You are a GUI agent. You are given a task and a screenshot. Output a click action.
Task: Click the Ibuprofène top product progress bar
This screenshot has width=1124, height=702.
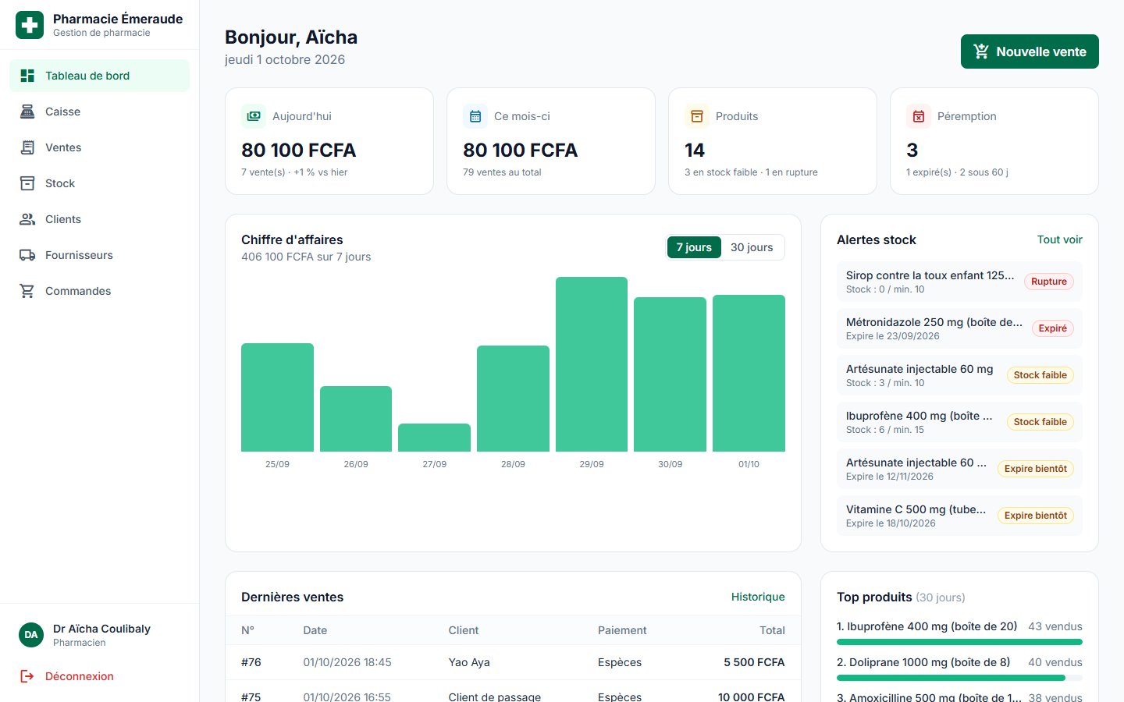(x=959, y=642)
